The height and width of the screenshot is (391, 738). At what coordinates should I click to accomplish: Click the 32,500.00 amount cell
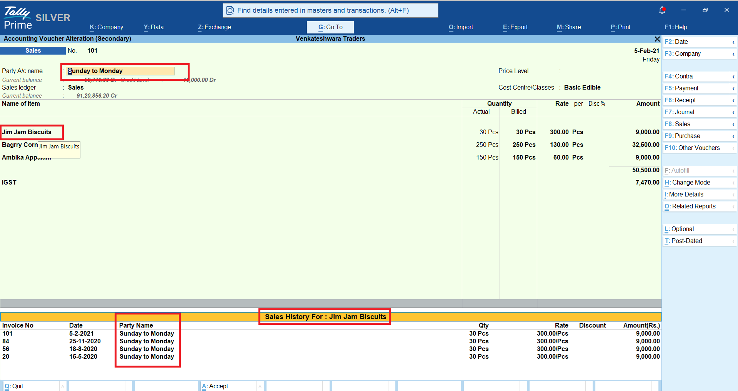[x=646, y=145]
